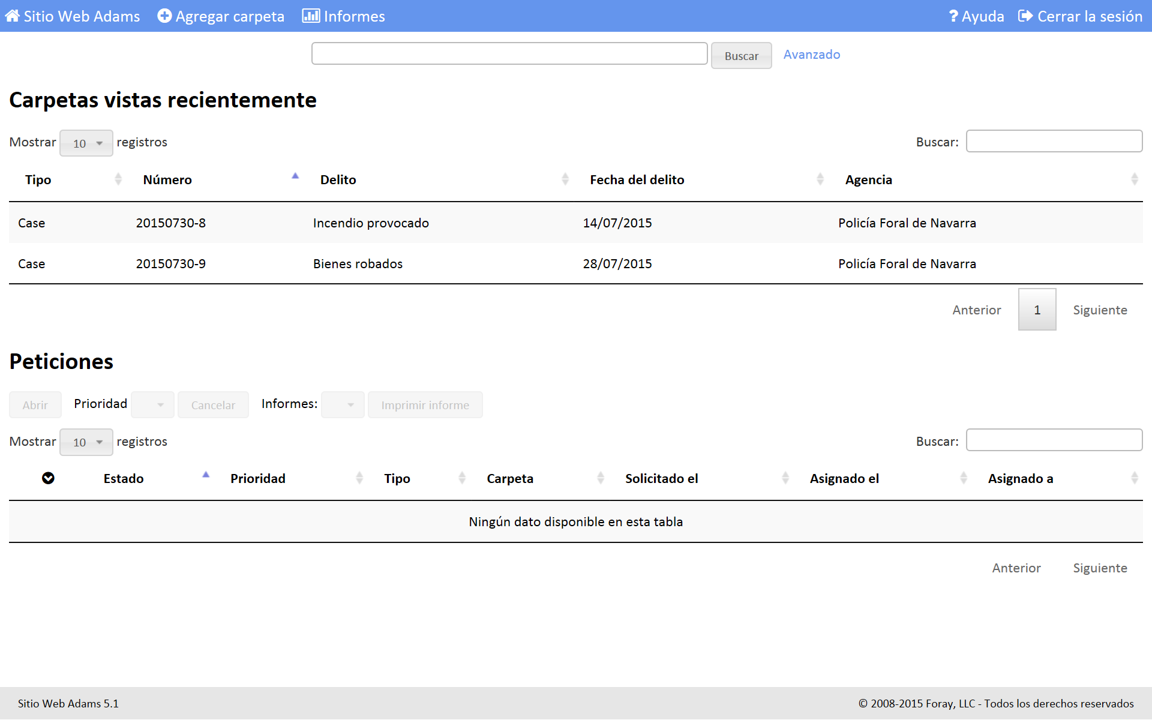Click the sort arrows on the Delito column
Image resolution: width=1152 pixels, height=720 pixels.
coord(565,179)
